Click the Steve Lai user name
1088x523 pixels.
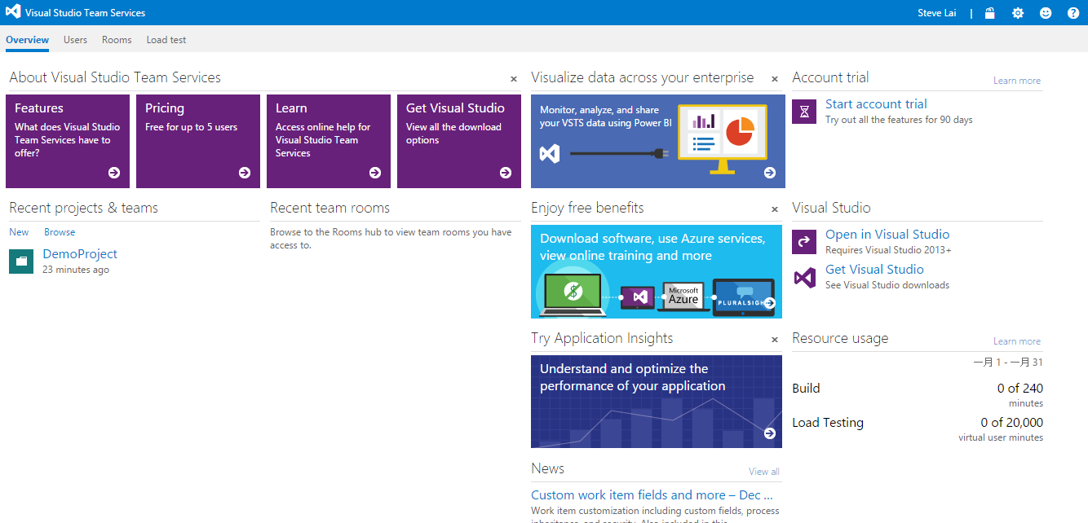click(x=940, y=13)
